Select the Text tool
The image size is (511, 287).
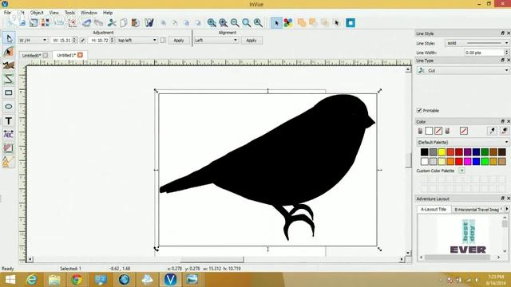pos(9,120)
